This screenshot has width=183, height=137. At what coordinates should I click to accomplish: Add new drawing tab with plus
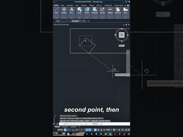(x=88, y=21)
